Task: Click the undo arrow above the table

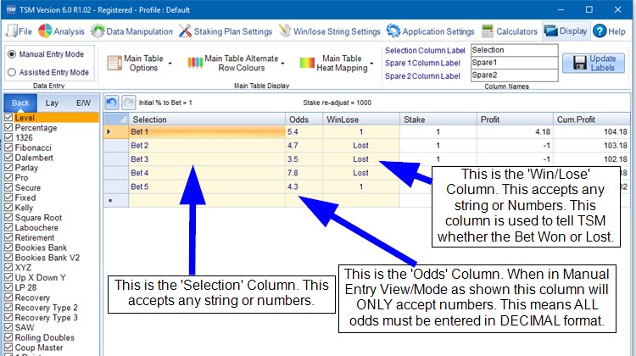Action: click(112, 102)
